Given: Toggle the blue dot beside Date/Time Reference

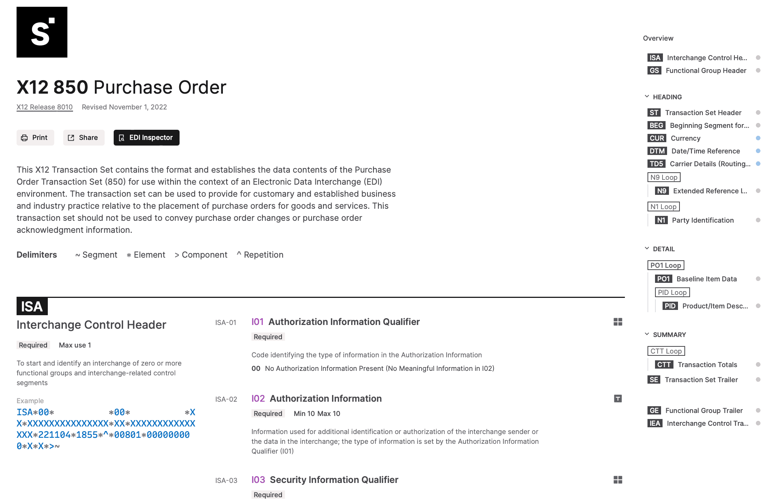Looking at the screenshot, I should click(x=758, y=151).
